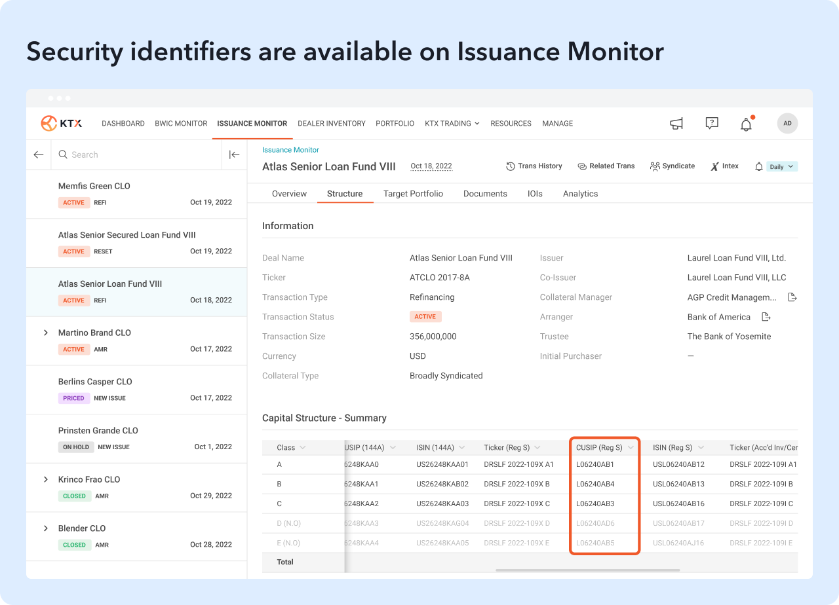839x605 pixels.
Task: Click the Syndicate button
Action: pos(673,166)
